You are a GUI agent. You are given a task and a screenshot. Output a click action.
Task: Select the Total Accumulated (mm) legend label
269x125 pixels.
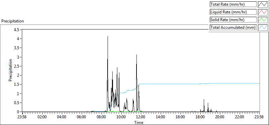tap(233, 27)
